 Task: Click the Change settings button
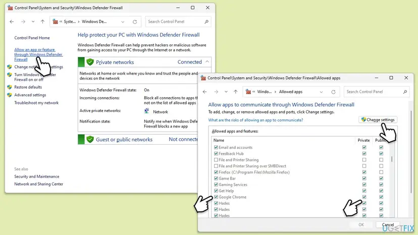[x=378, y=120]
